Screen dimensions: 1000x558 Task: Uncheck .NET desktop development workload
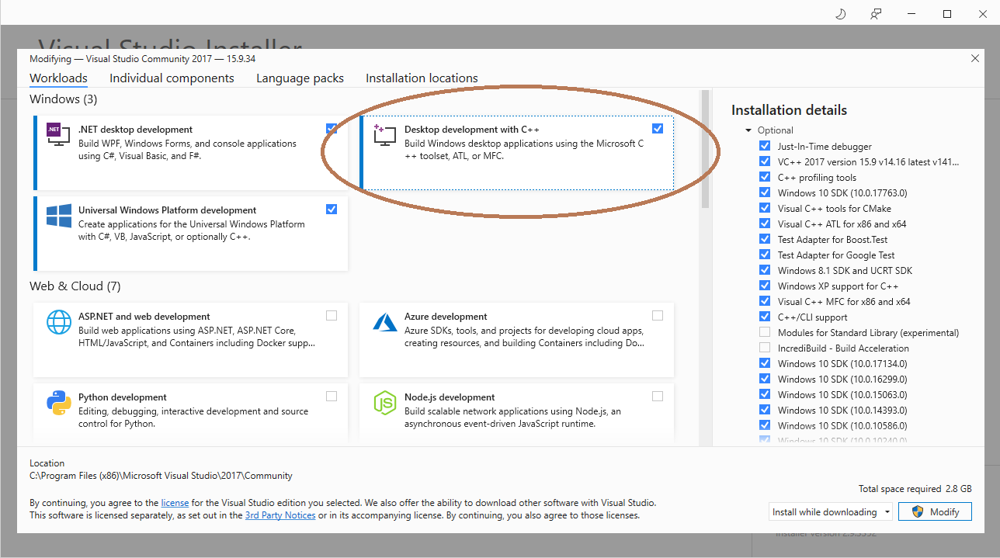point(332,128)
